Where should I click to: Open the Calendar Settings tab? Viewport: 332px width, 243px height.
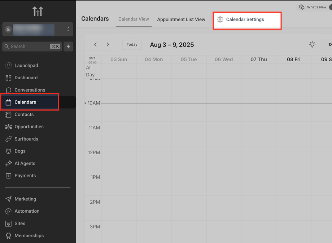(245, 19)
